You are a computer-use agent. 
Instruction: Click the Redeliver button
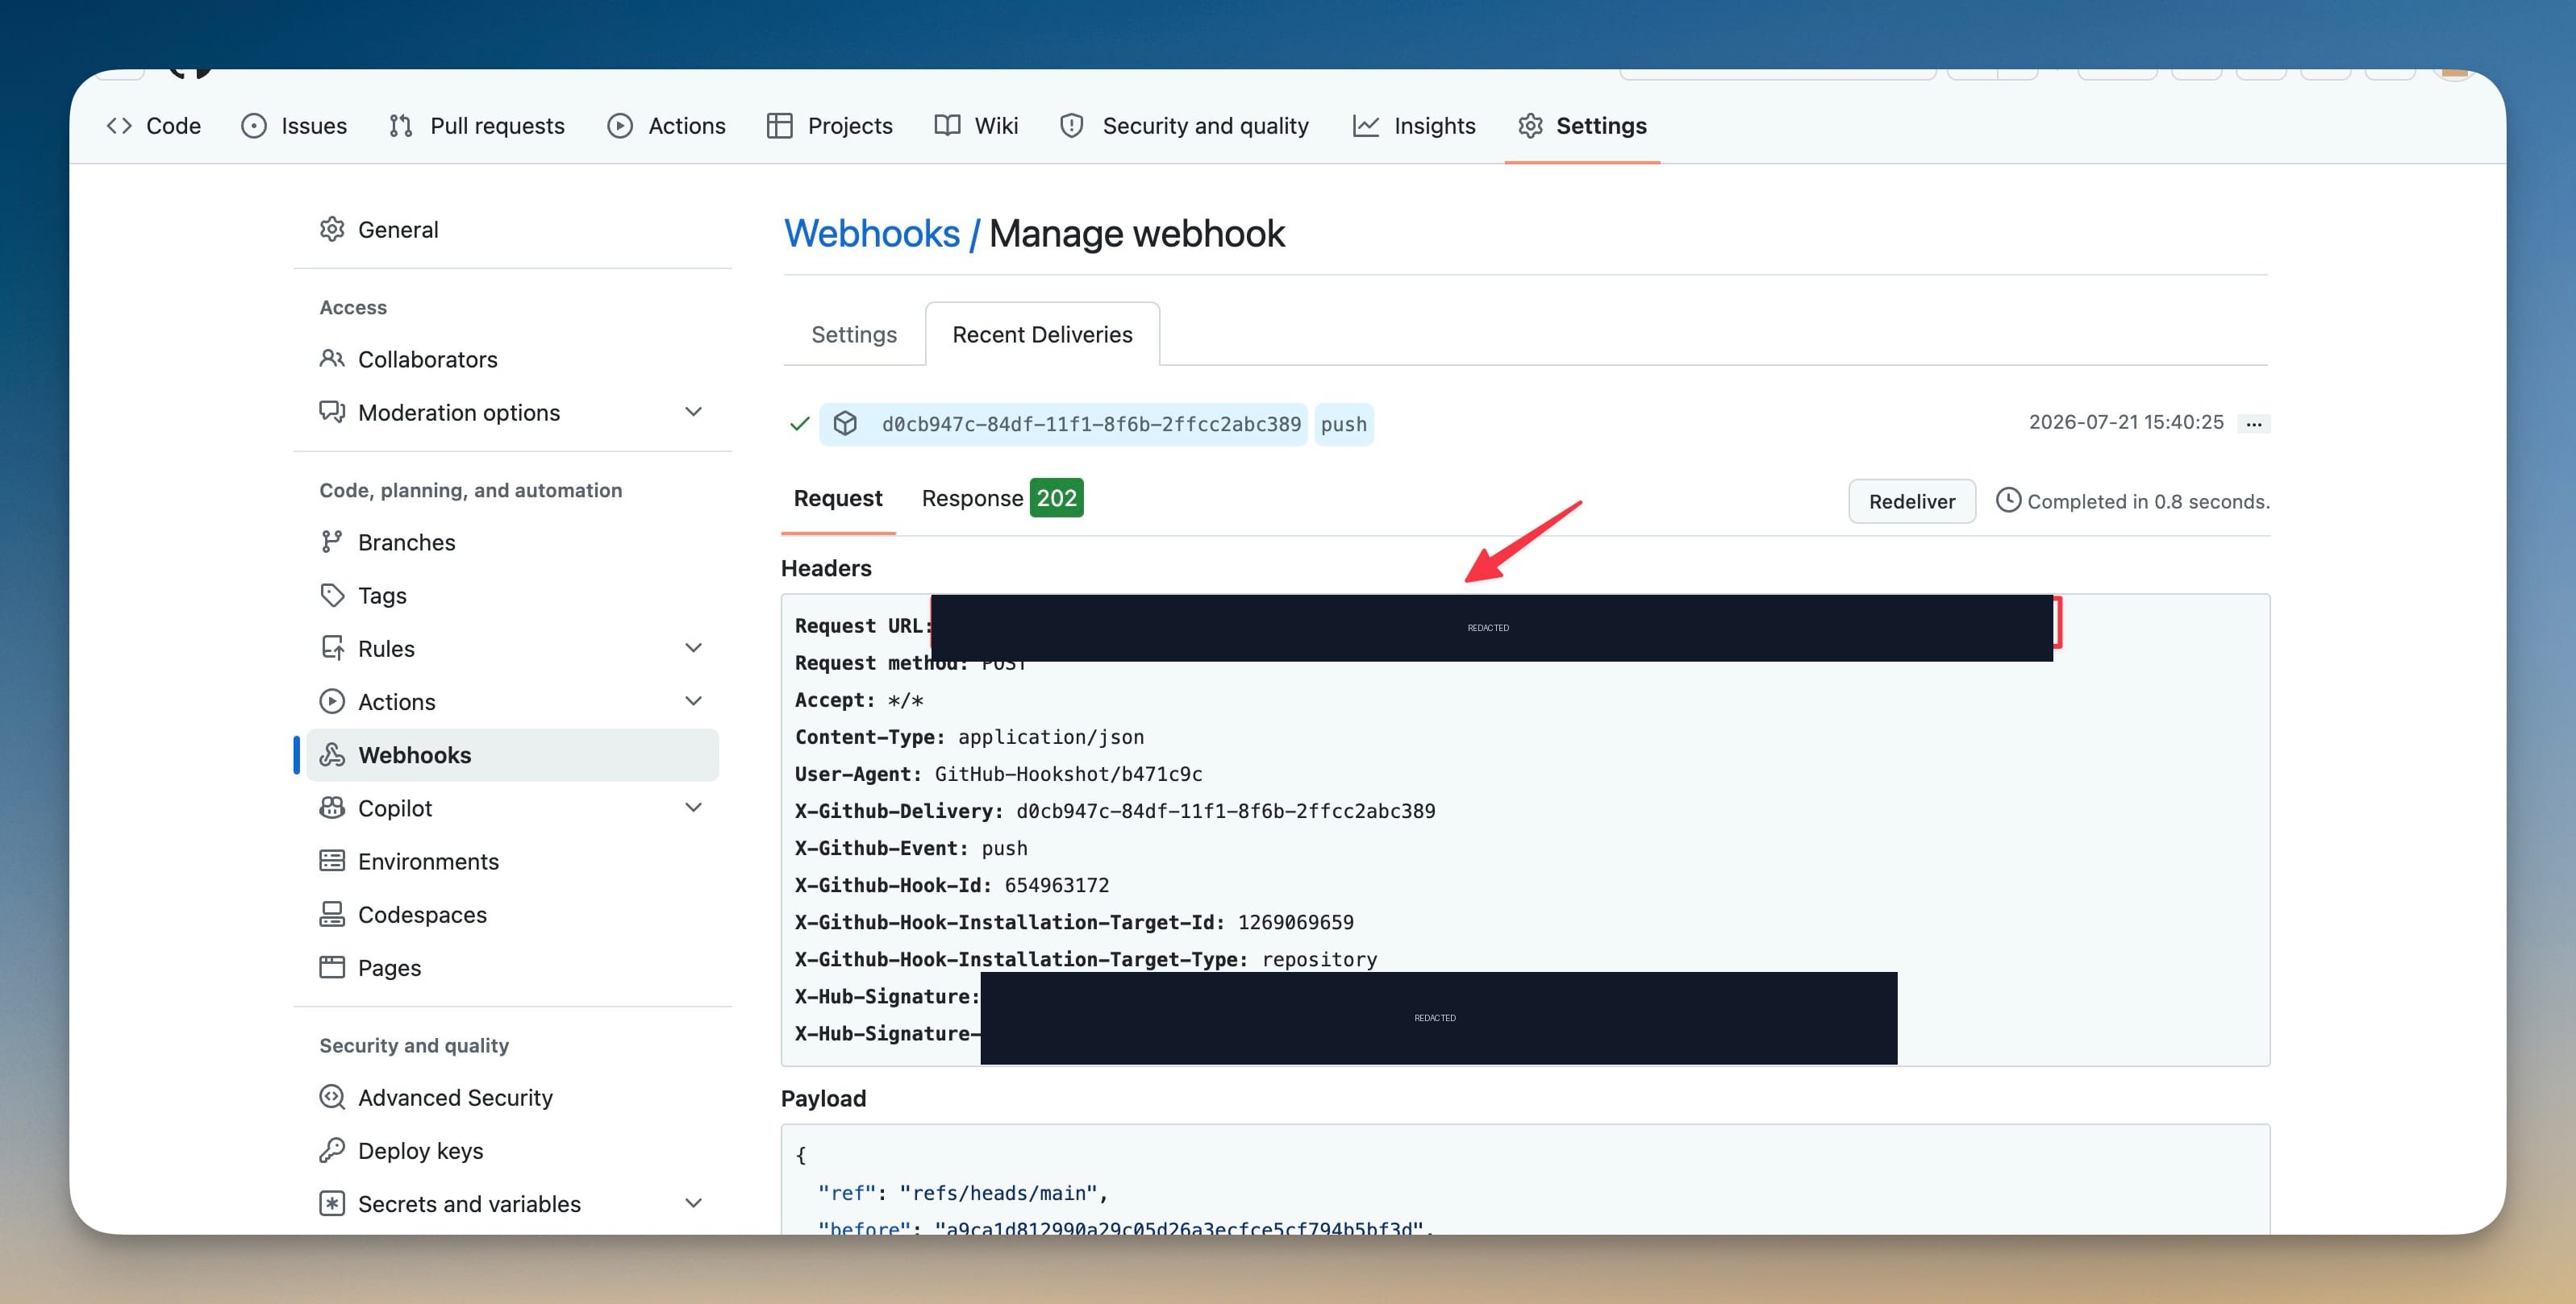1912,500
